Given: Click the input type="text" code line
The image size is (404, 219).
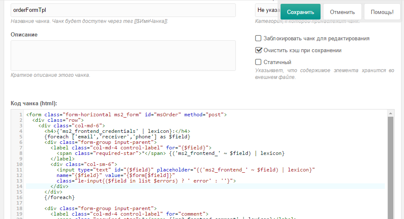Looking at the screenshot, I should click(186, 170).
